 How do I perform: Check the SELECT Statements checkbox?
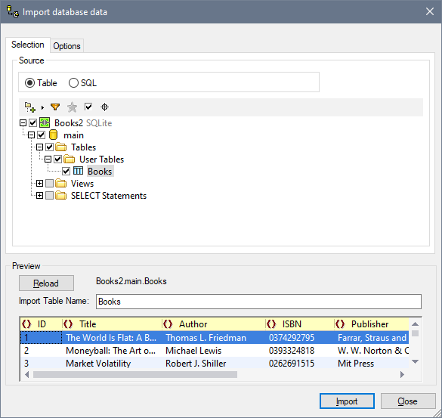click(x=50, y=196)
